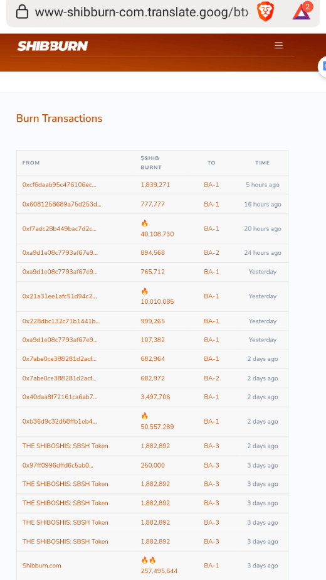The image size is (326, 580).
Task: Open address 0x97ff0996dffd6c5ab0...
Action: click(58, 465)
